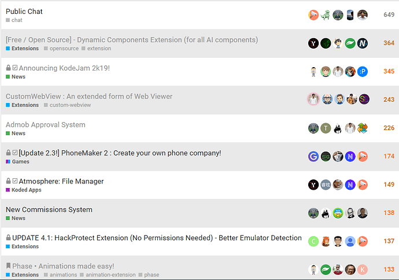Click the blue :P avatar in KodeJam row

coord(363,72)
